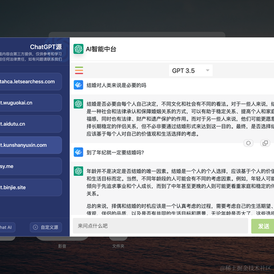Viewport: 274px width, 274px height.
Task: Open the three-line hamburger menu icon
Action: (79, 70)
